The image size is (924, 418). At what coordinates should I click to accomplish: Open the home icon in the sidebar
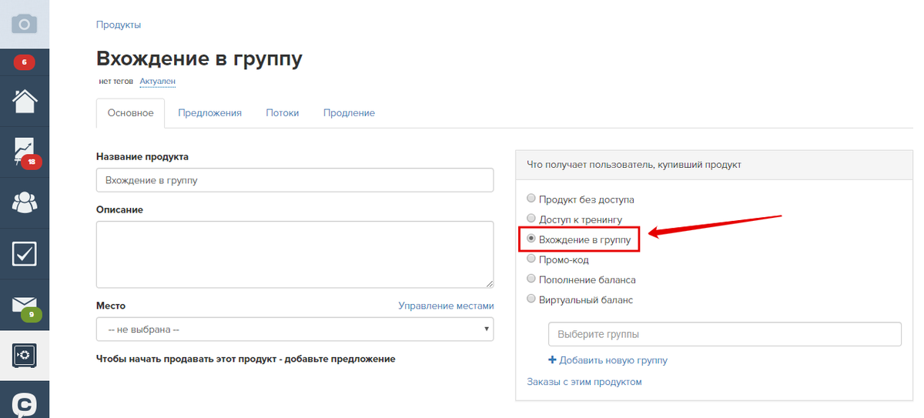(25, 100)
